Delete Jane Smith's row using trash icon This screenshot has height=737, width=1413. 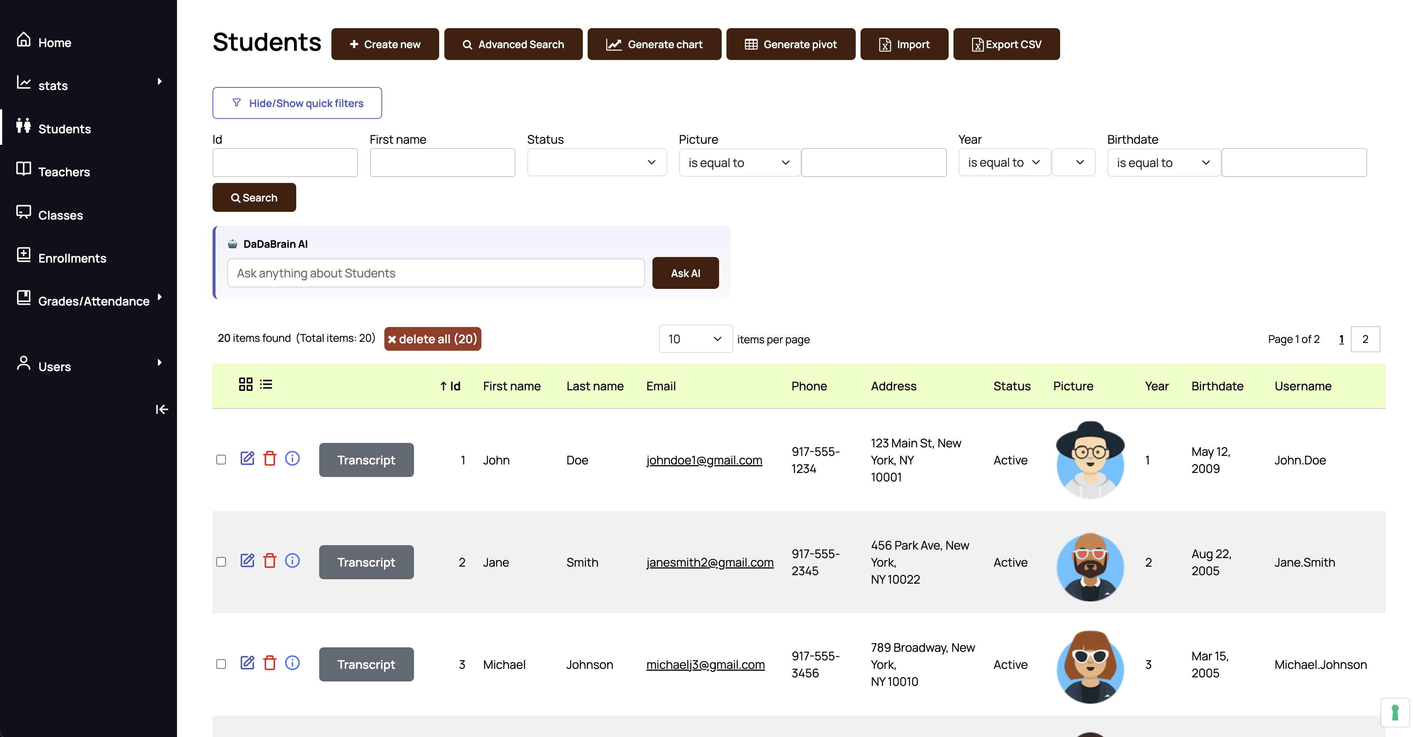point(270,560)
